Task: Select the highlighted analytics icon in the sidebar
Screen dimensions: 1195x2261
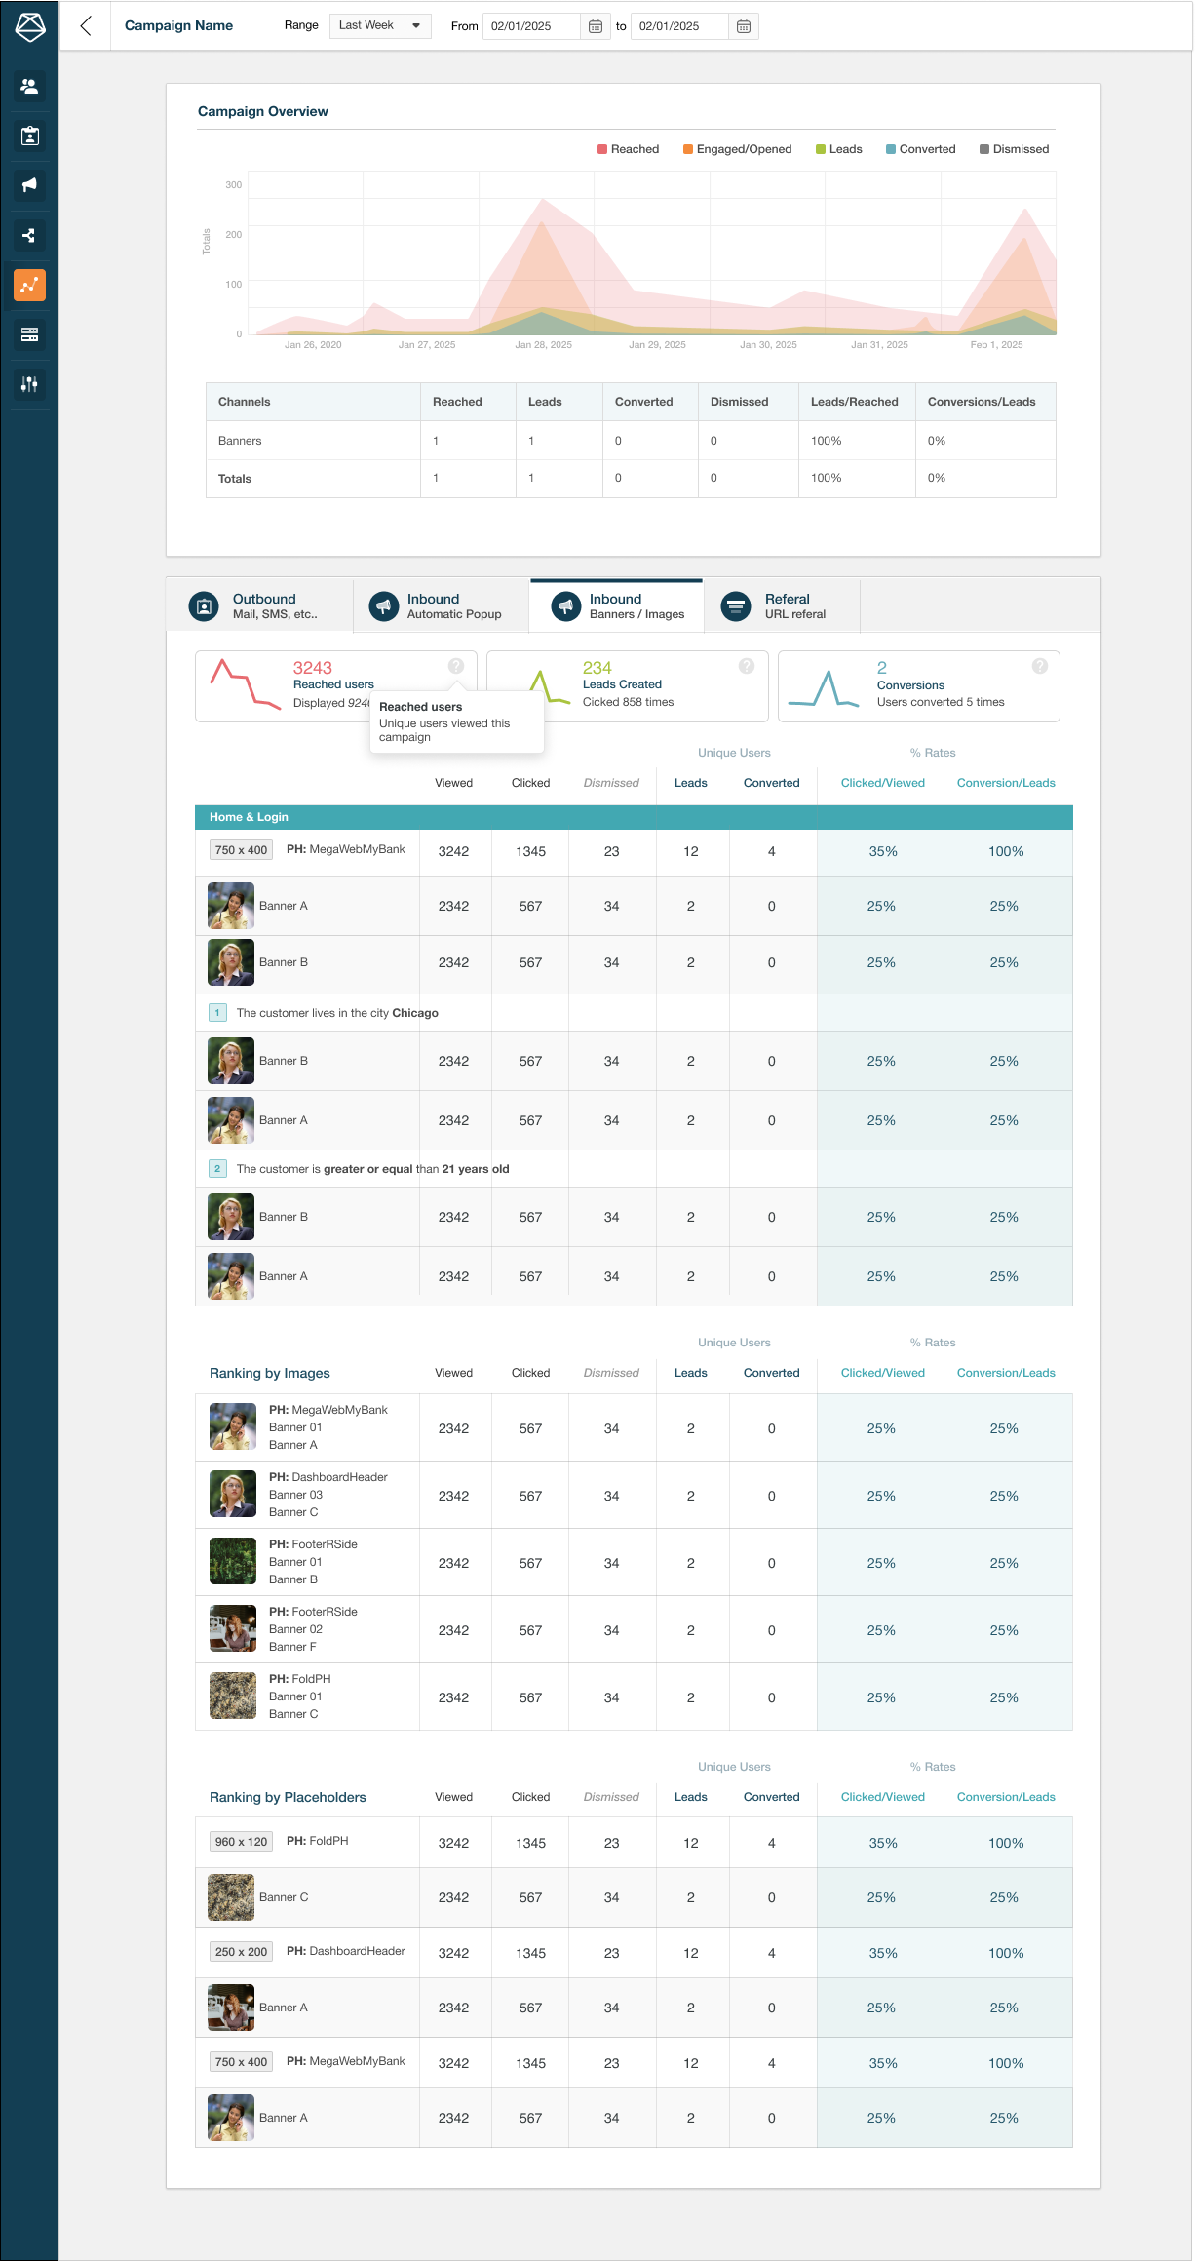Action: click(30, 285)
